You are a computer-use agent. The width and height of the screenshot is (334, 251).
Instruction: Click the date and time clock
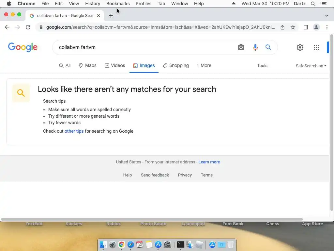click(x=266, y=4)
